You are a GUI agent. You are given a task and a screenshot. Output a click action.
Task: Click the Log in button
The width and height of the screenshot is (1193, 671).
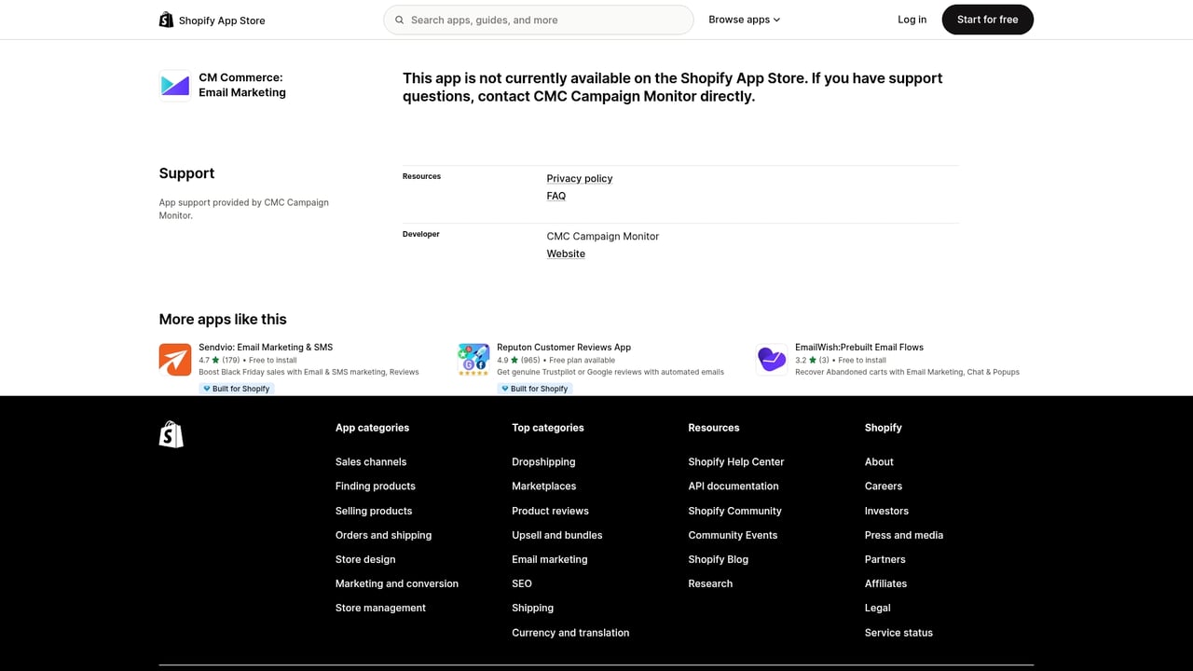tap(912, 19)
